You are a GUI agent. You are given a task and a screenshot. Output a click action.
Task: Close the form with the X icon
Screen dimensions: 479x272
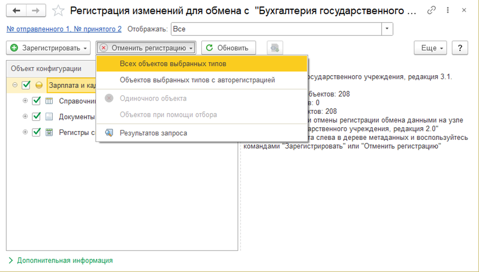point(464,10)
